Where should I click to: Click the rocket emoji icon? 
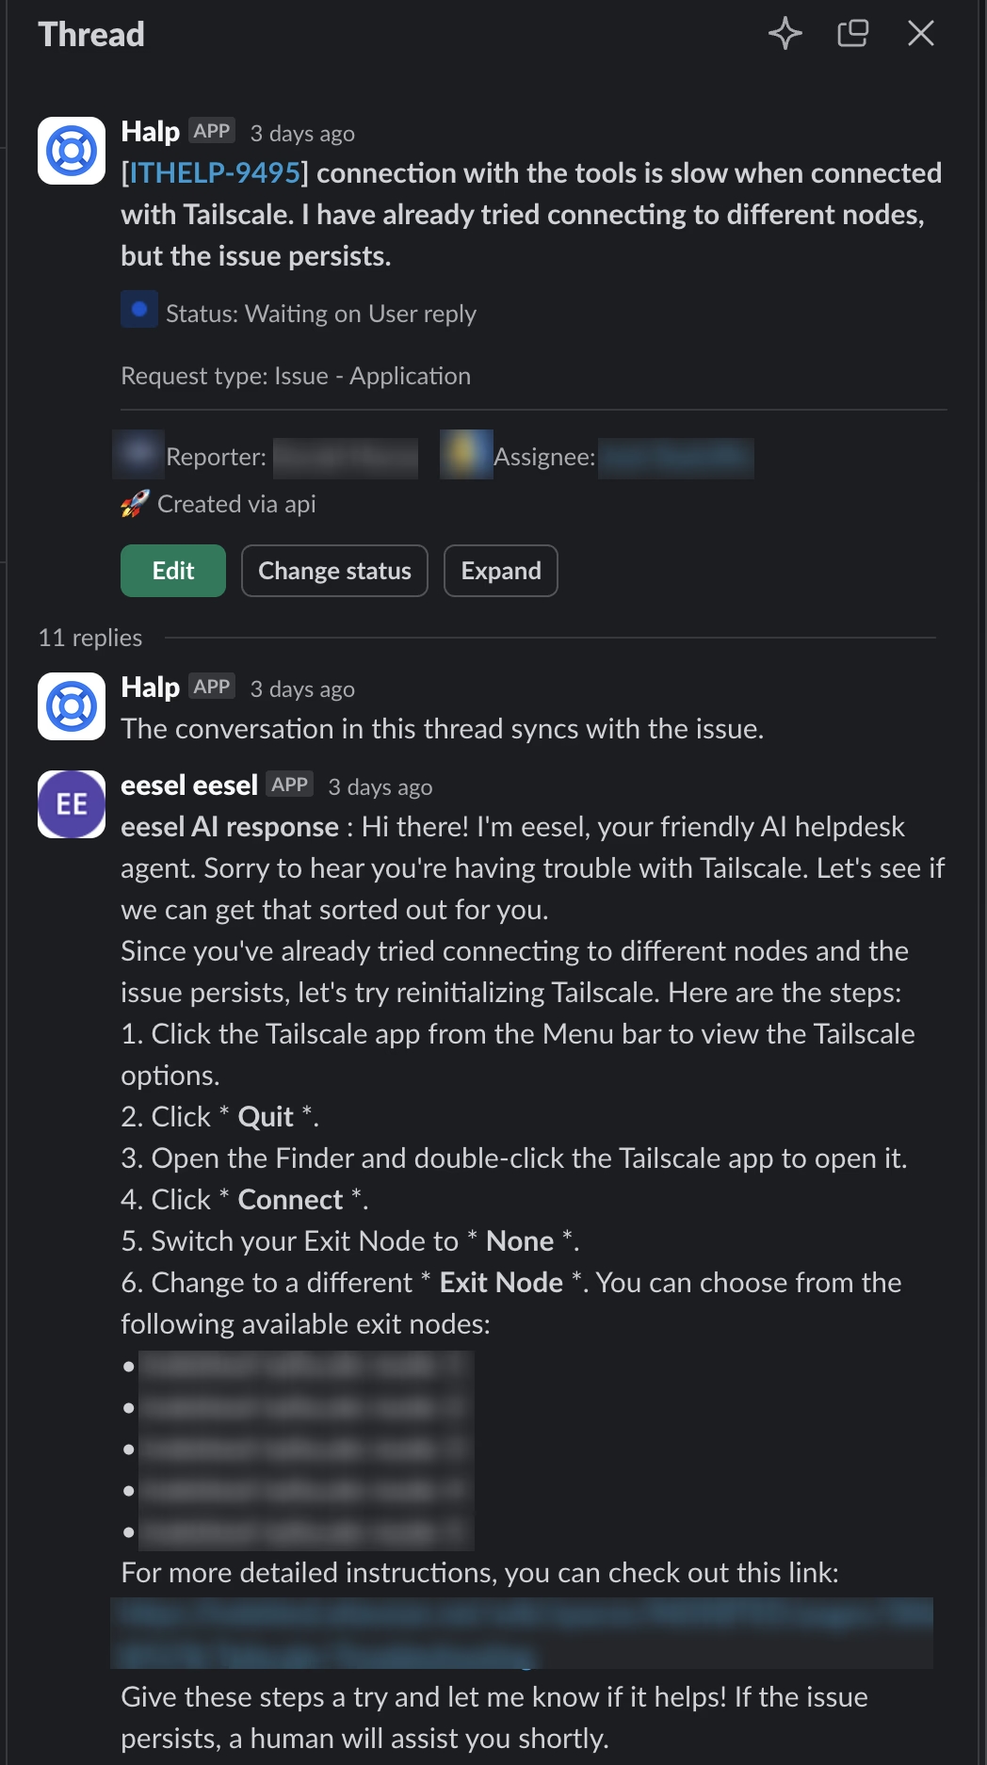coord(135,504)
